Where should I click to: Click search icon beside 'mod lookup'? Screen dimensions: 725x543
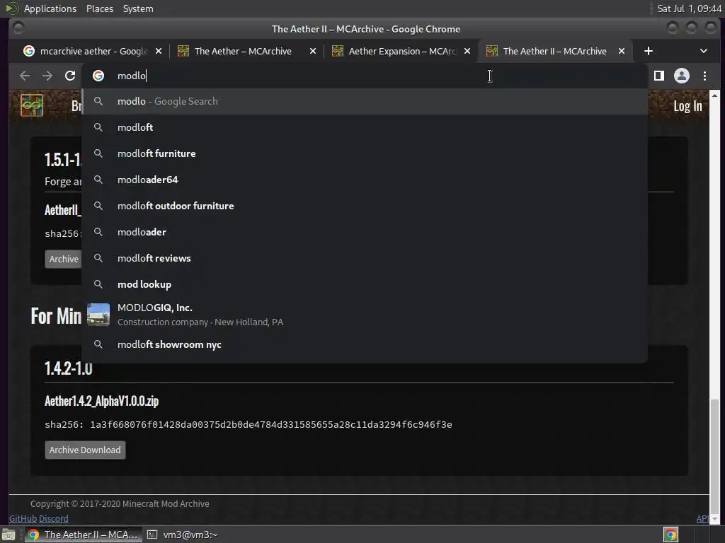coord(98,284)
